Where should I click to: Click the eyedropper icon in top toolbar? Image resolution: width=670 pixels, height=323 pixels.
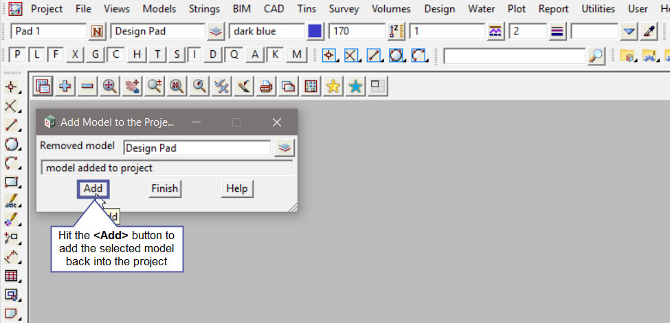pyautogui.click(x=649, y=32)
